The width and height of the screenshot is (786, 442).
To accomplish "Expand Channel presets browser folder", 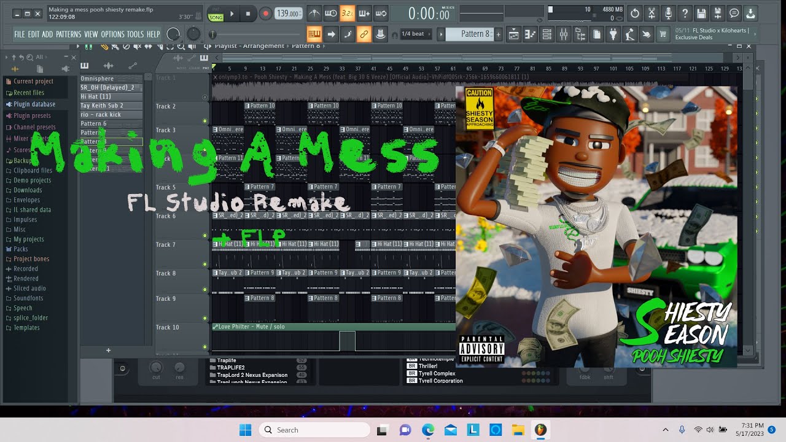I will [x=34, y=127].
